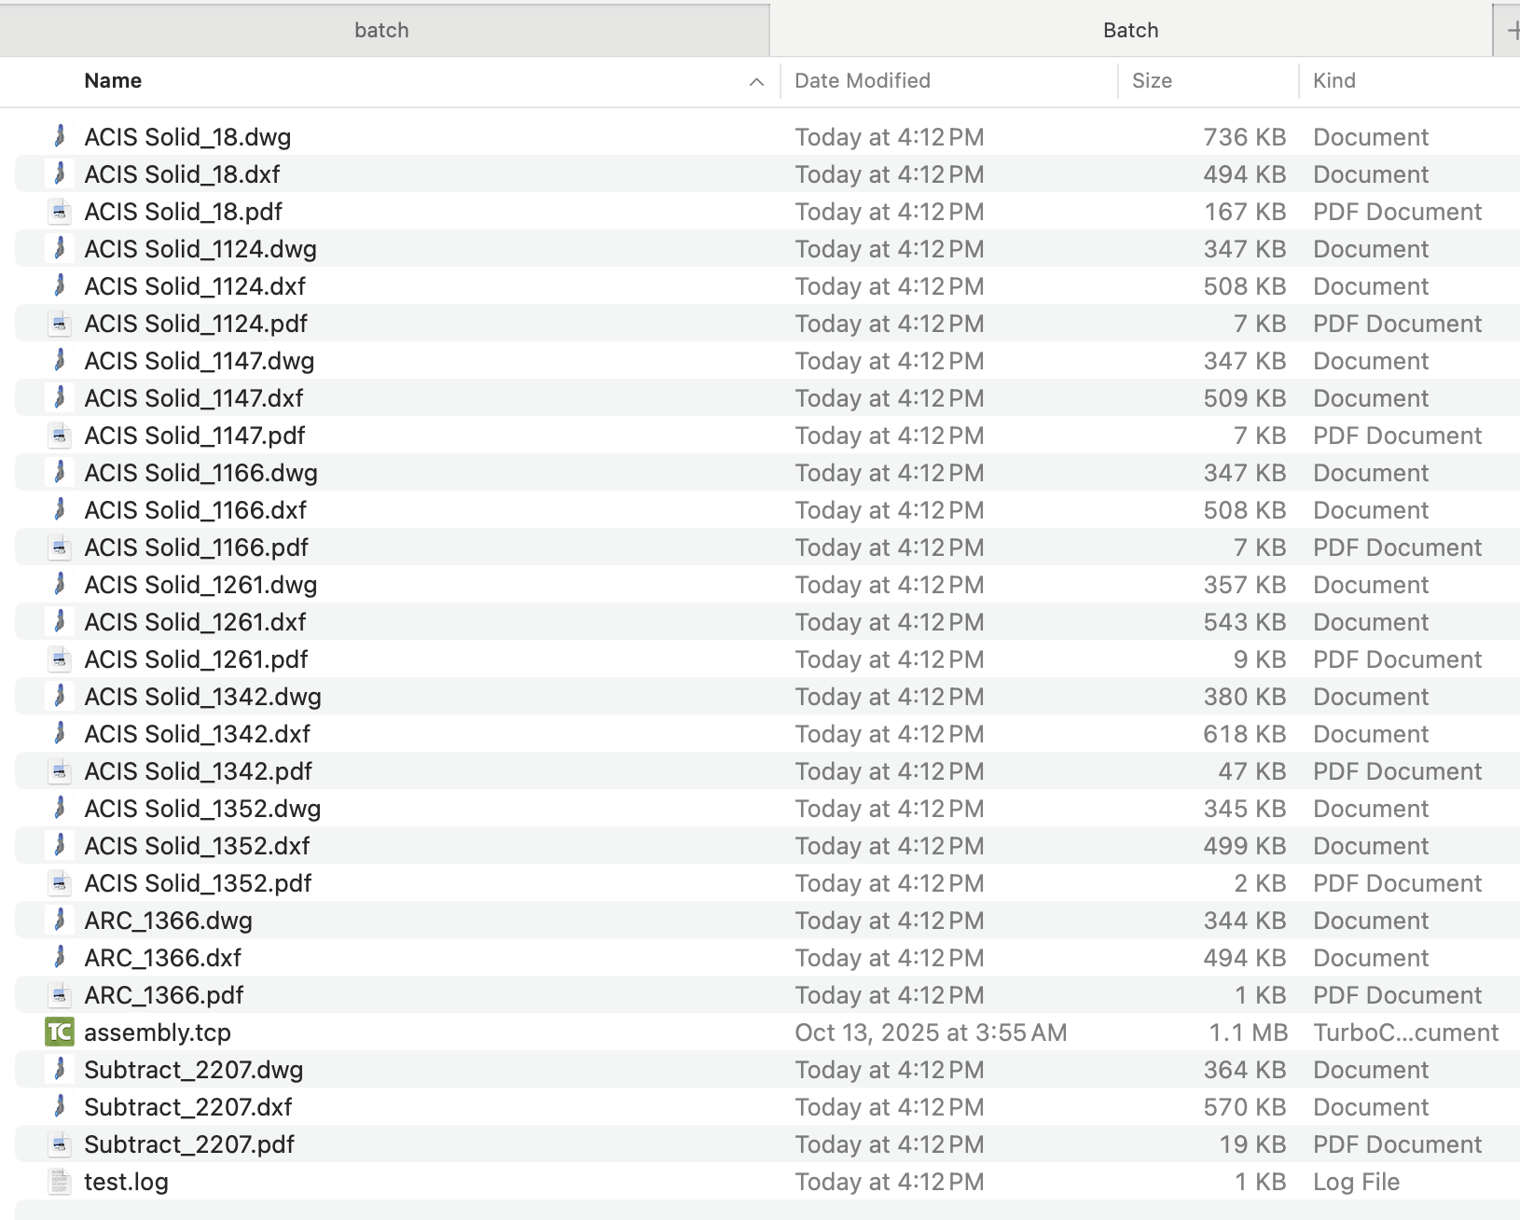Click the file icon for ARC_1366.dxf
This screenshot has height=1220, width=1520.
pyautogui.click(x=60, y=958)
